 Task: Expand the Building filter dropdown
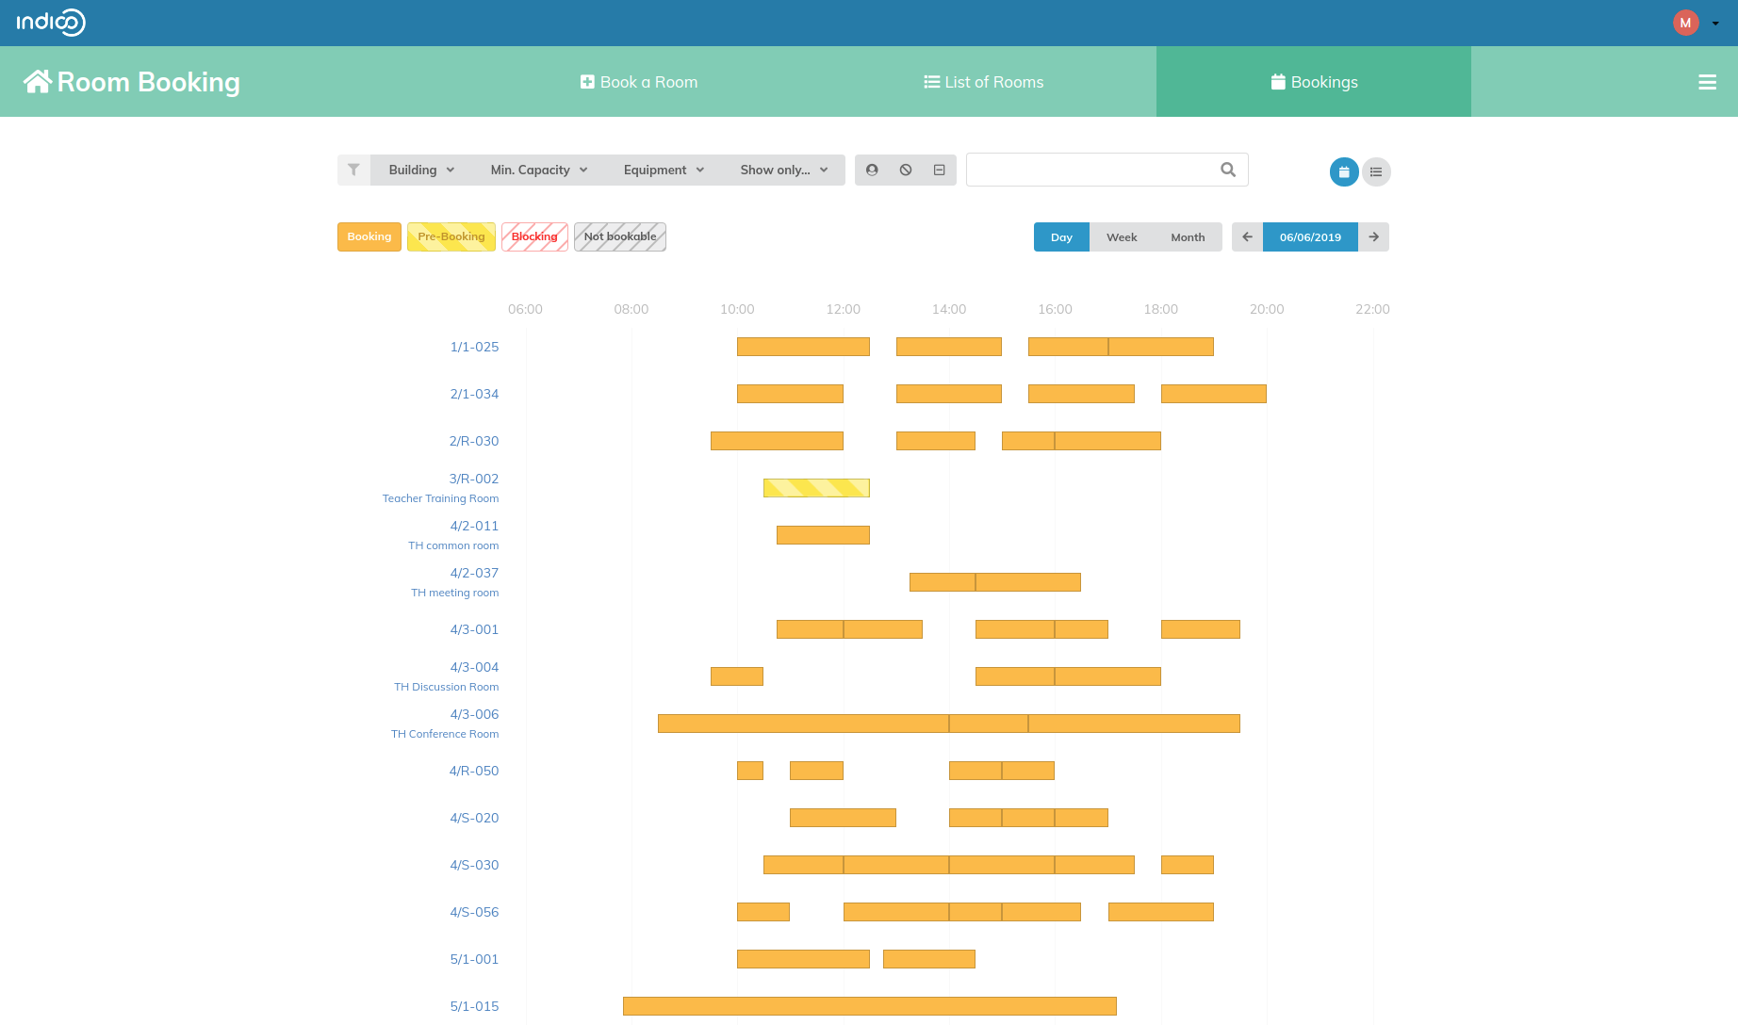pyautogui.click(x=421, y=170)
